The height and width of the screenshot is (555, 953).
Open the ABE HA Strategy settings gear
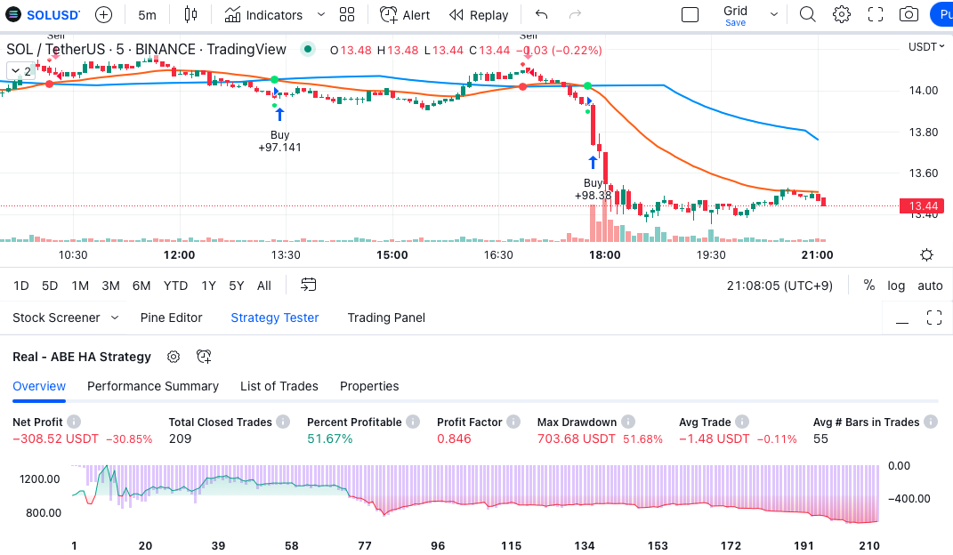click(x=174, y=357)
